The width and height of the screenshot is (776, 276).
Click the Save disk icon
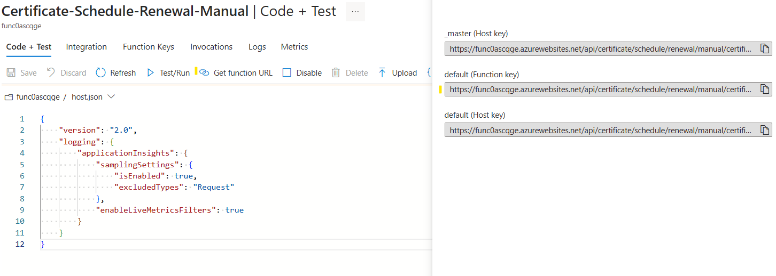[11, 73]
